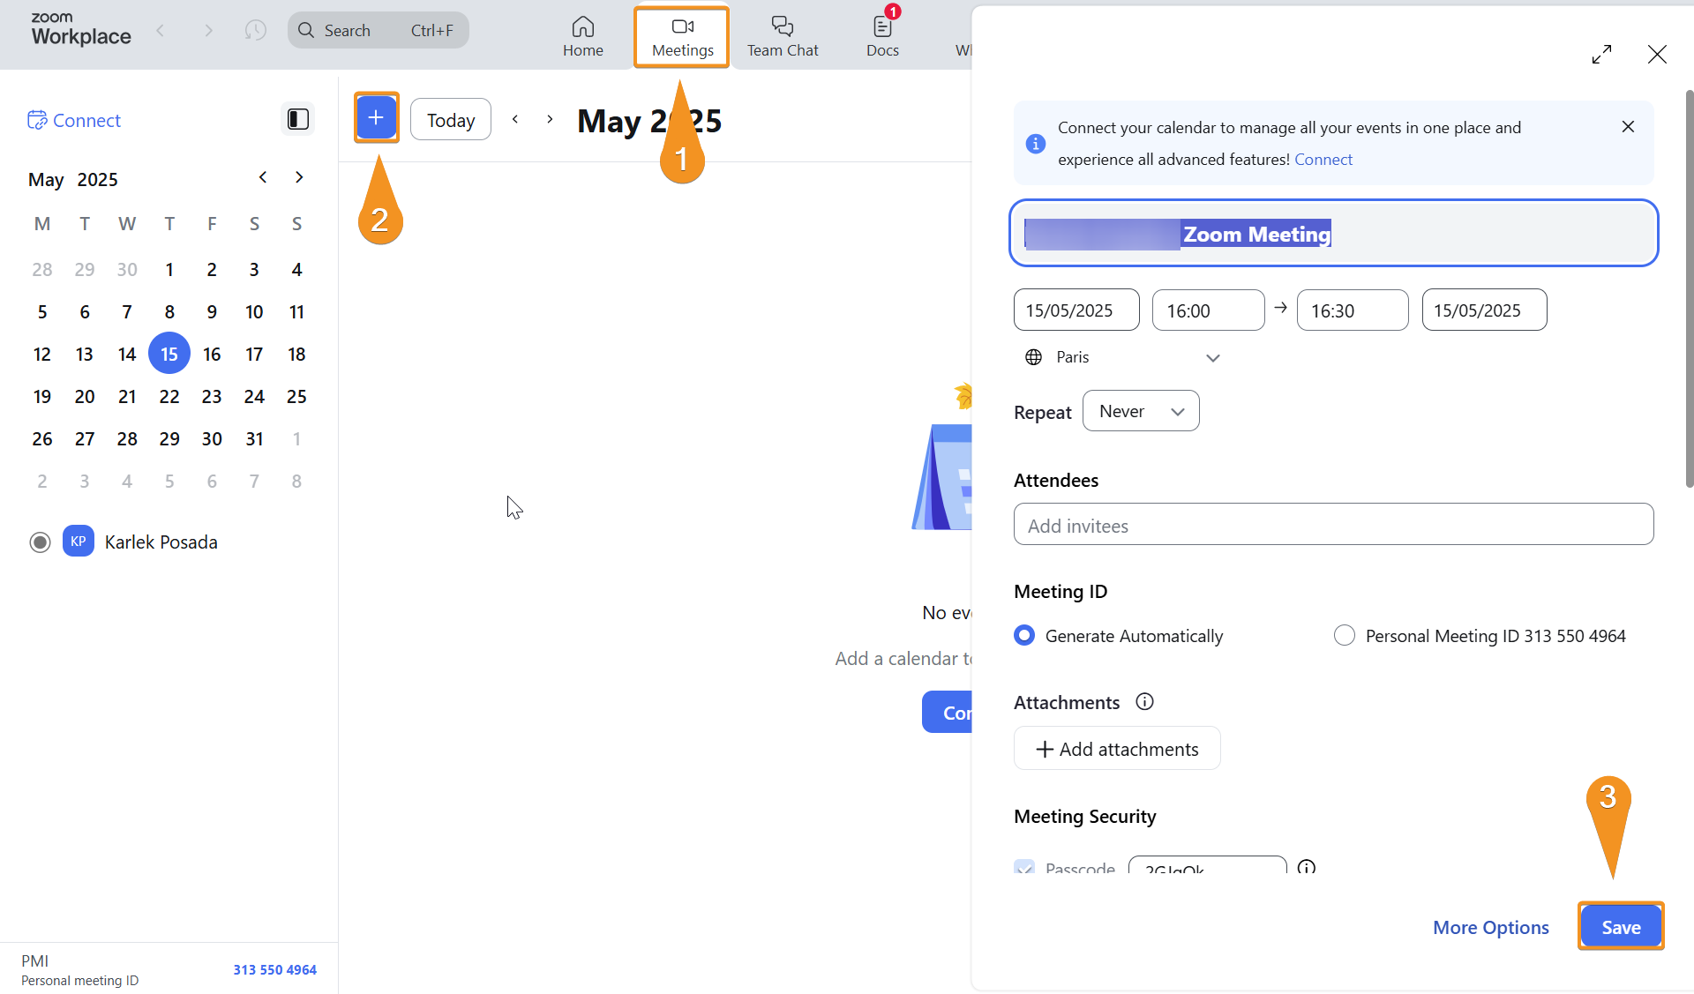The image size is (1694, 994).
Task: Open the Home tab
Action: (x=583, y=36)
